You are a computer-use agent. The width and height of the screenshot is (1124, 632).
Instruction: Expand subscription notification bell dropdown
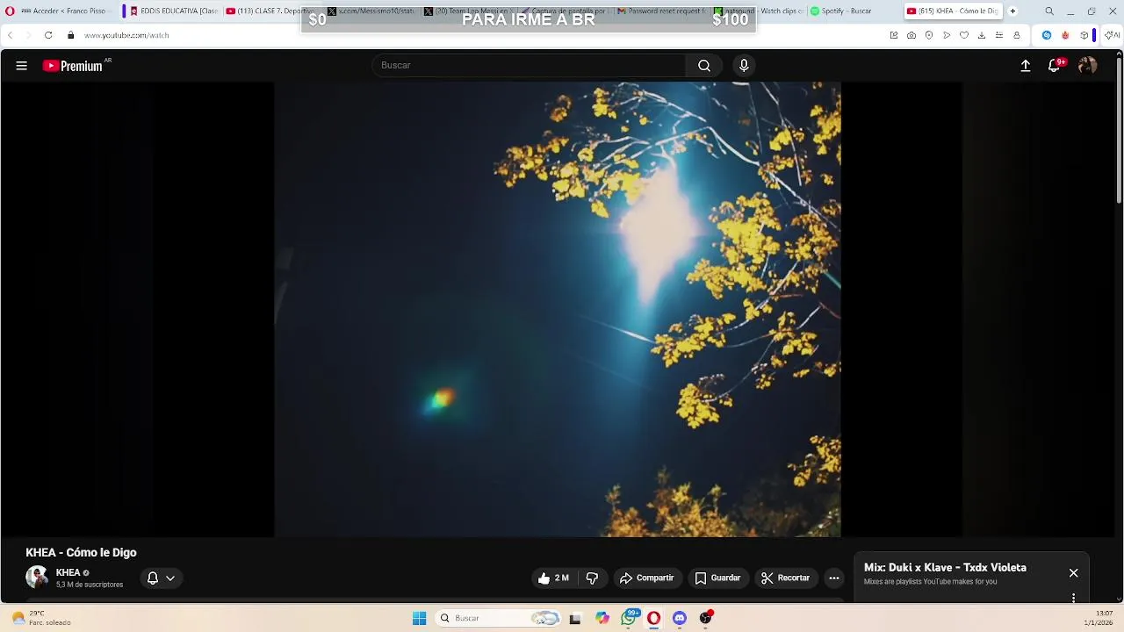click(x=162, y=578)
